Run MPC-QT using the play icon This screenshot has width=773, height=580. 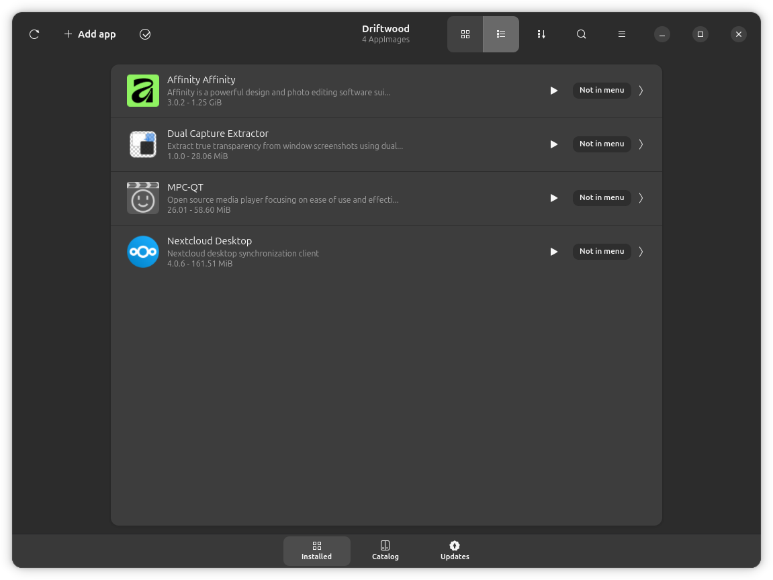[554, 198]
